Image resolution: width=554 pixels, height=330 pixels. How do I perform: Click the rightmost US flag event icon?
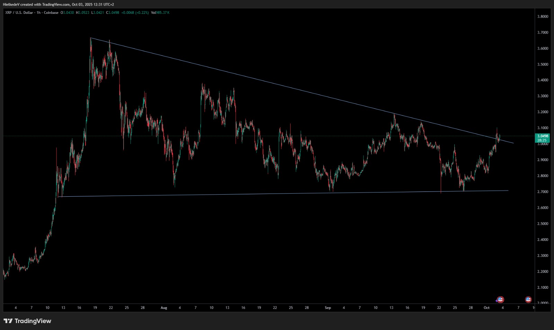pyautogui.click(x=528, y=300)
